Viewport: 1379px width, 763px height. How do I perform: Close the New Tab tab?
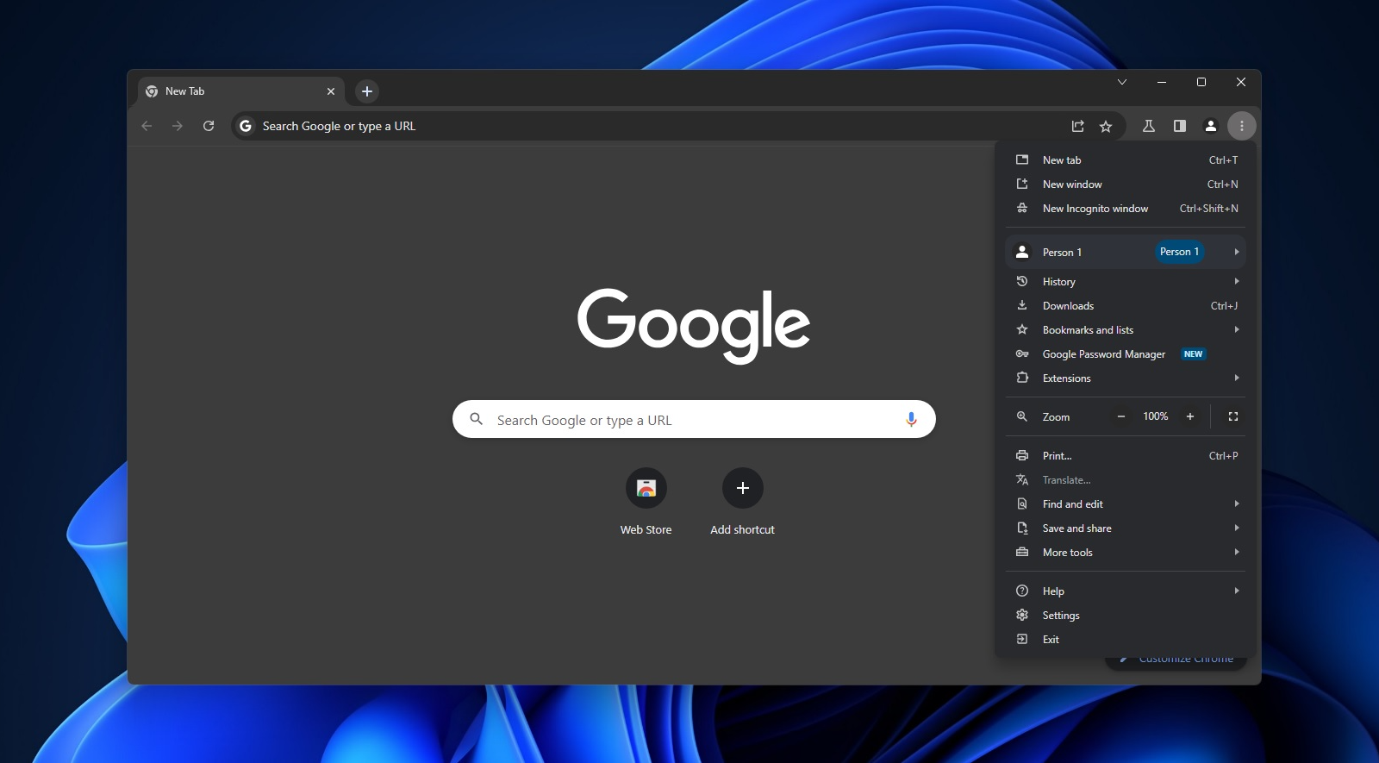331,91
